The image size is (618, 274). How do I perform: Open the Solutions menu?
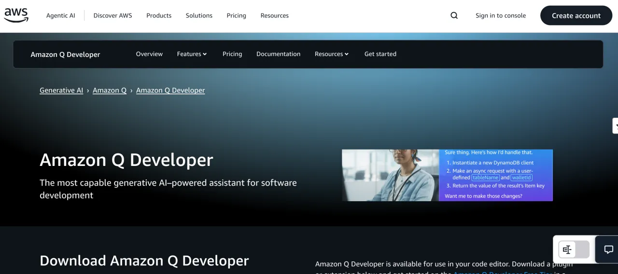pyautogui.click(x=199, y=15)
